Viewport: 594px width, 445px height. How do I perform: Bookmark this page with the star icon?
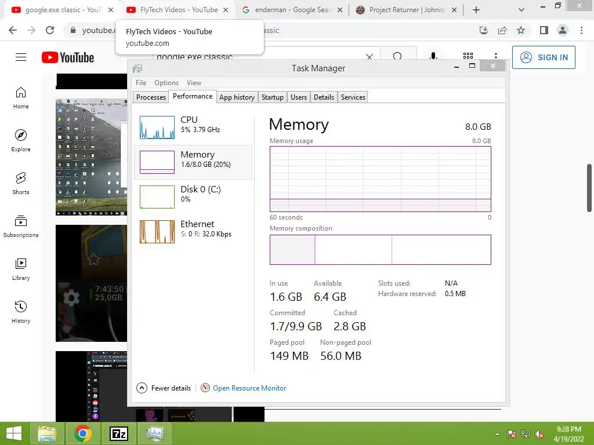[x=521, y=30]
